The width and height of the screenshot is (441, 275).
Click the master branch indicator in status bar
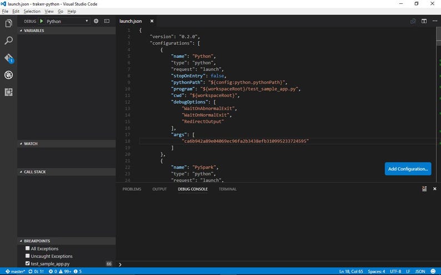(x=15, y=271)
